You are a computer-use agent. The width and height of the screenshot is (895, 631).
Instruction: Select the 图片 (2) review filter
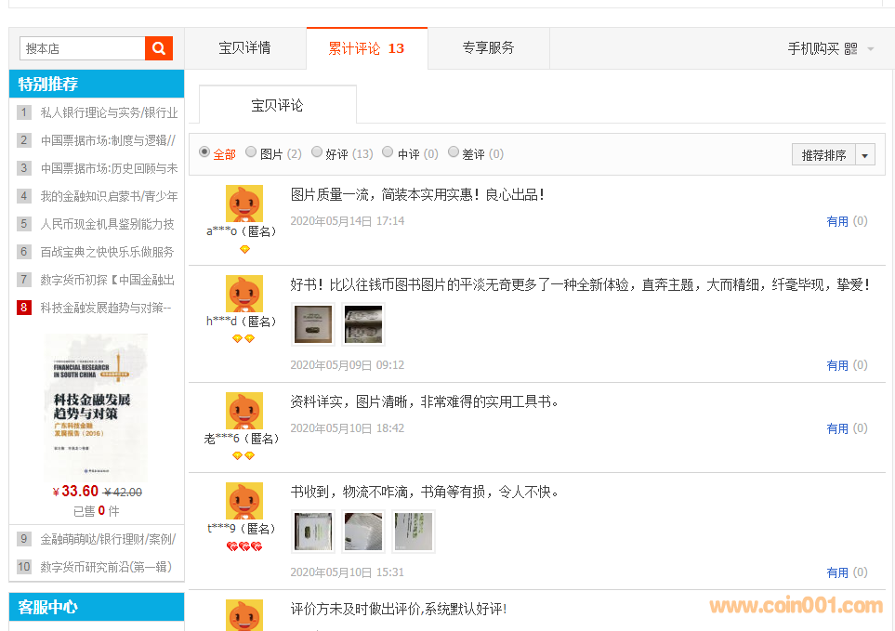pos(251,152)
